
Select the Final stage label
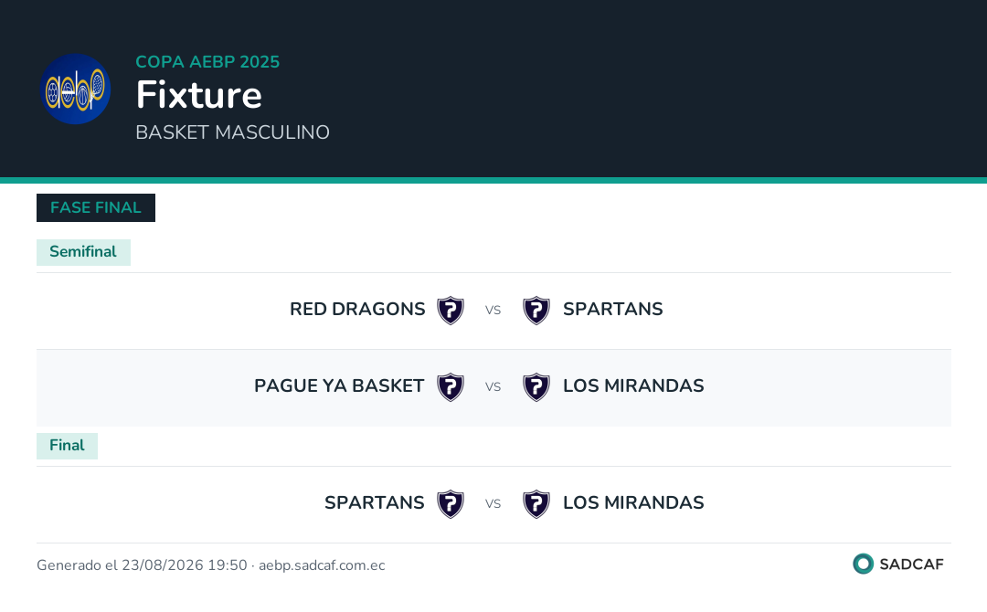67,446
